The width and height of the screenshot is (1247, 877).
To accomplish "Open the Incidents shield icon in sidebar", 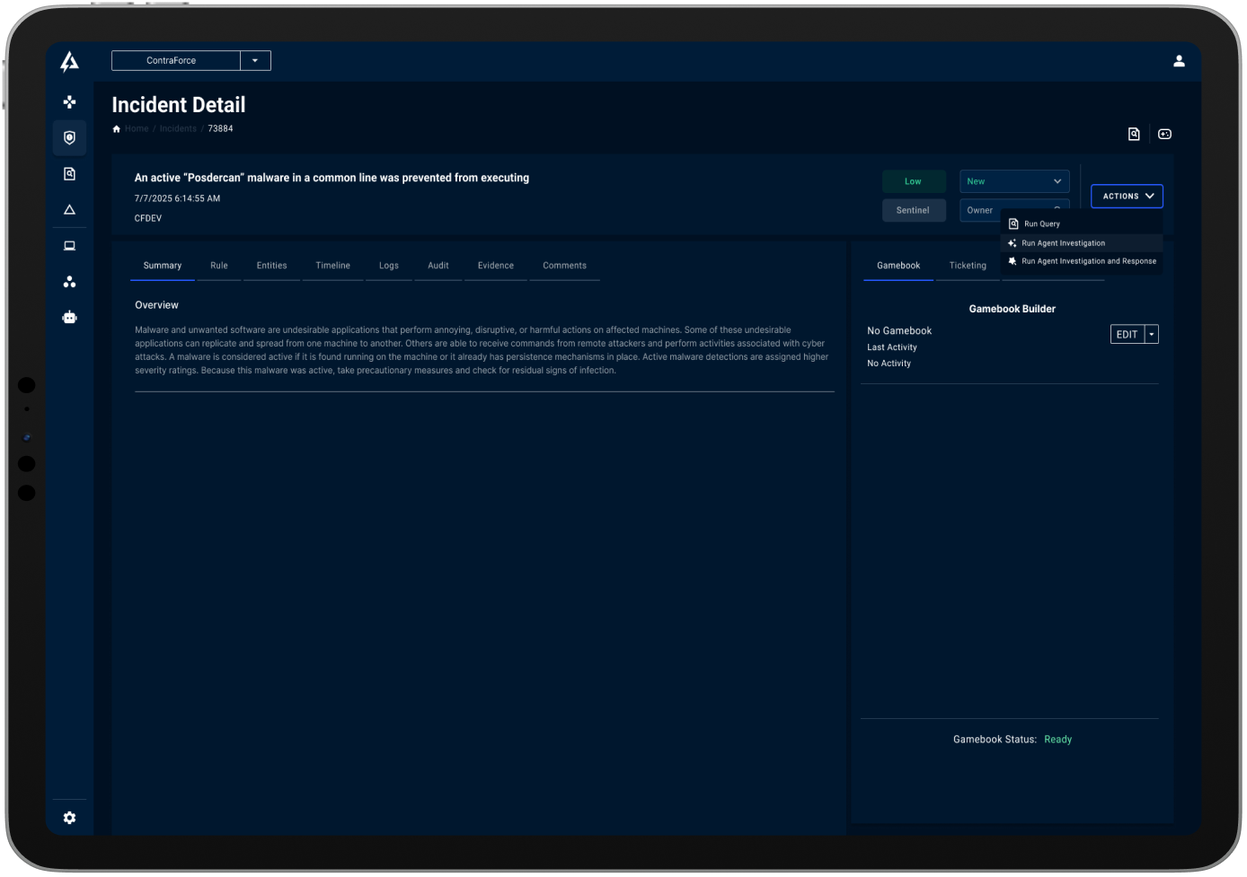I will (x=69, y=137).
